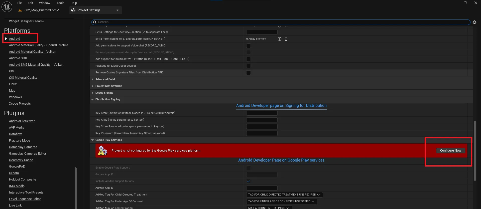
Task: Click the left sidebar vertical scrollbar
Action: [x=76, y=188]
